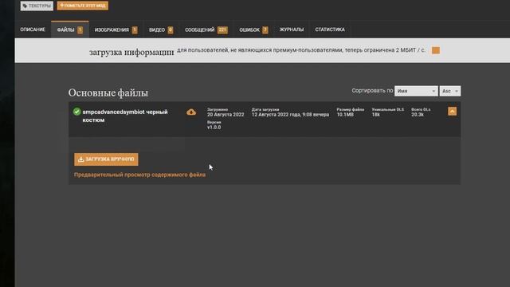Go to the СООБЩЕНИЙ tab
The width and height of the screenshot is (510, 287).
click(206, 30)
